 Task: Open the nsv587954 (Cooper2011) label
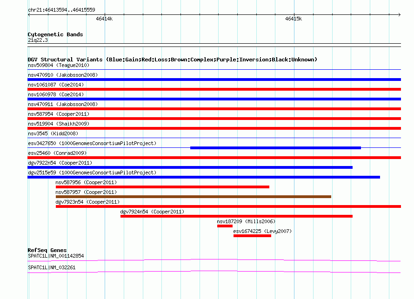coord(59,114)
